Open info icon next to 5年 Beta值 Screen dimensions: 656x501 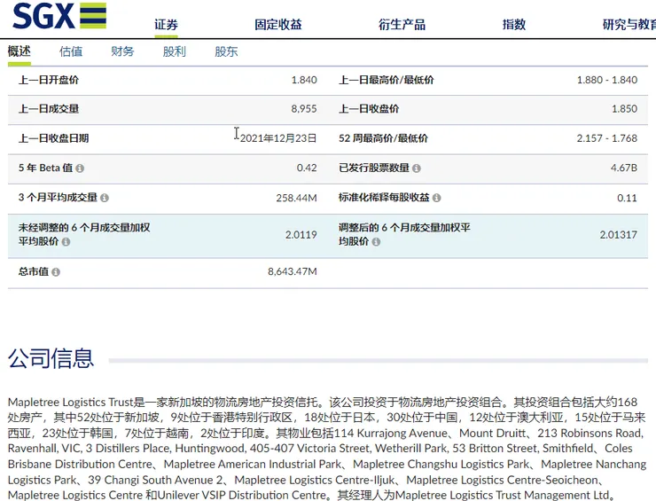coord(80,168)
